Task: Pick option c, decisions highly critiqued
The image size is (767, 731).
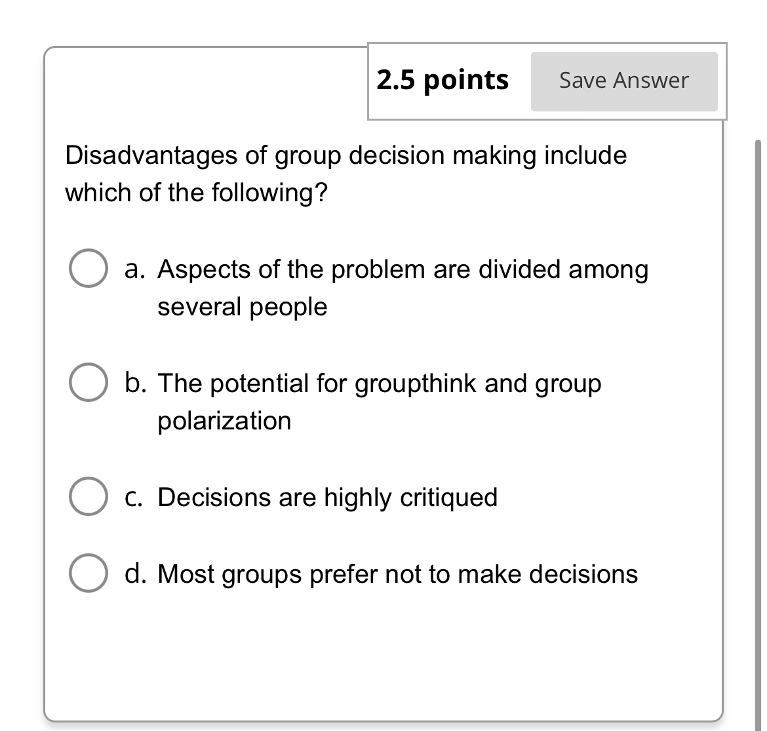Action: coord(88,497)
